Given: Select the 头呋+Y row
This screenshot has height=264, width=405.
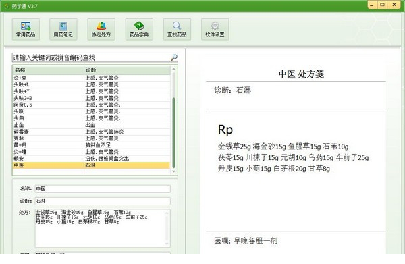Looking at the screenshot, I should (x=91, y=91).
